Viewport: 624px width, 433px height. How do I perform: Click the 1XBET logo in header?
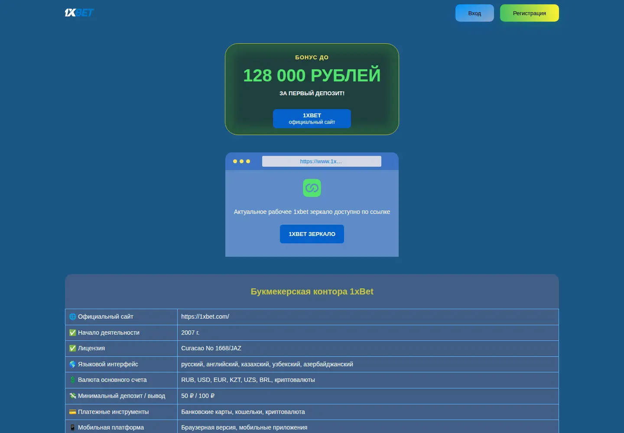79,13
